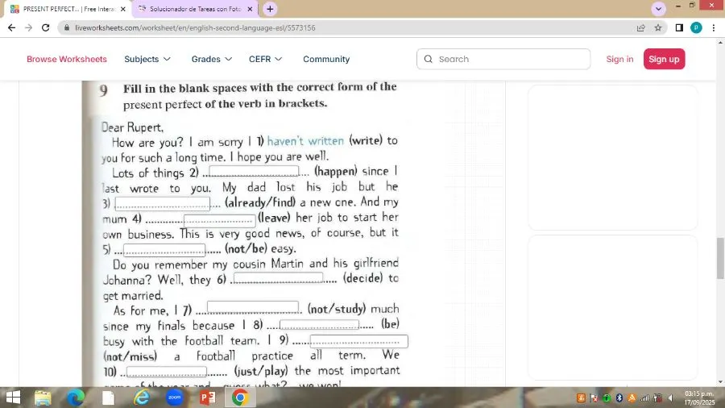Toggle the browser side panel
The width and height of the screenshot is (725, 408).
[679, 27]
